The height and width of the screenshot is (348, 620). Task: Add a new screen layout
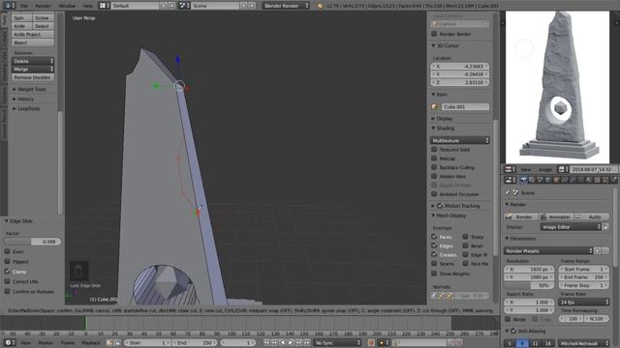pyautogui.click(x=164, y=6)
